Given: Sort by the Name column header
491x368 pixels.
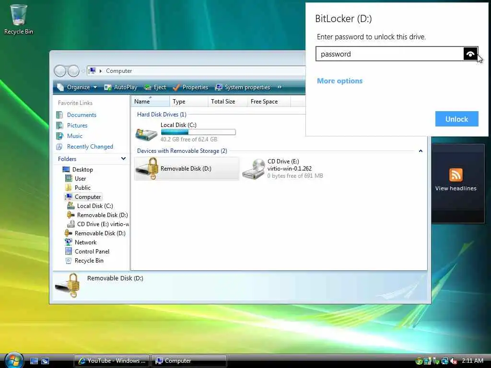Looking at the screenshot, I should [x=150, y=102].
